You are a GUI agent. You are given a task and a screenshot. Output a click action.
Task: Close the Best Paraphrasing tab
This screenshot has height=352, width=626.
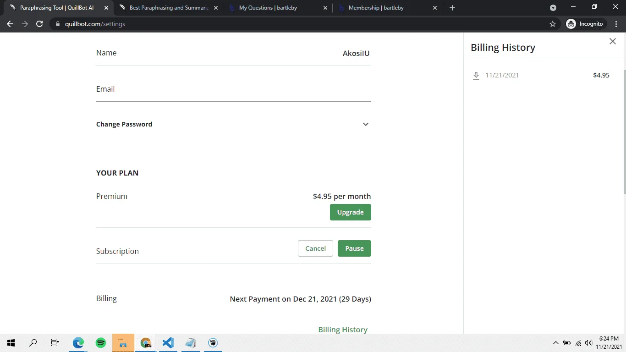click(x=216, y=8)
